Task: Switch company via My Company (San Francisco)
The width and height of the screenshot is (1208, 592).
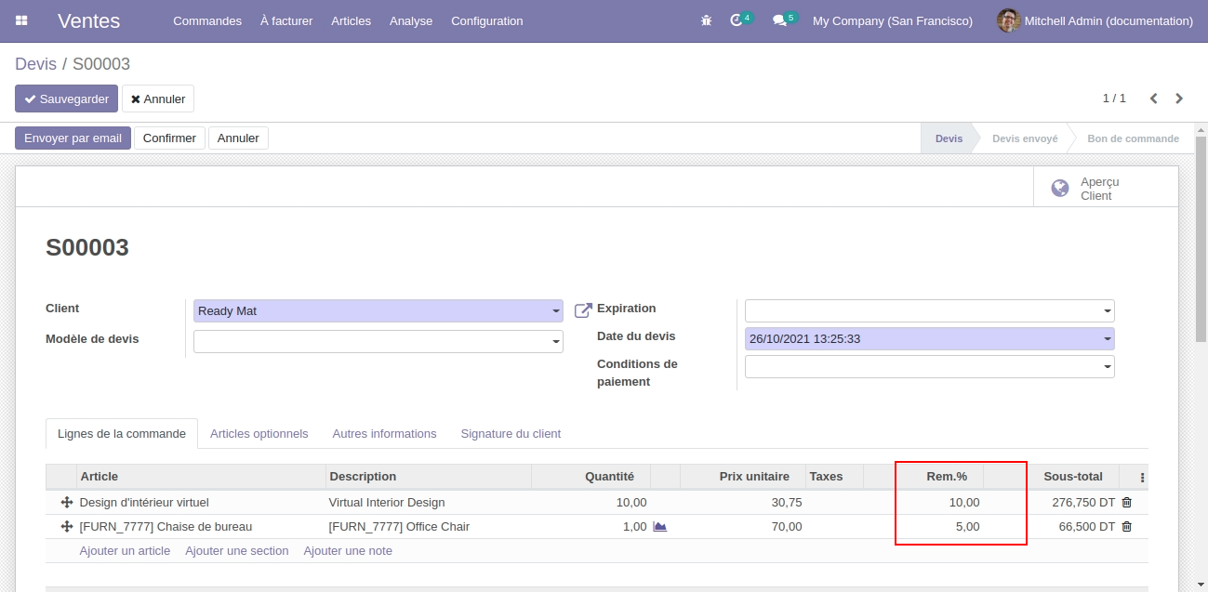Action: [x=893, y=20]
